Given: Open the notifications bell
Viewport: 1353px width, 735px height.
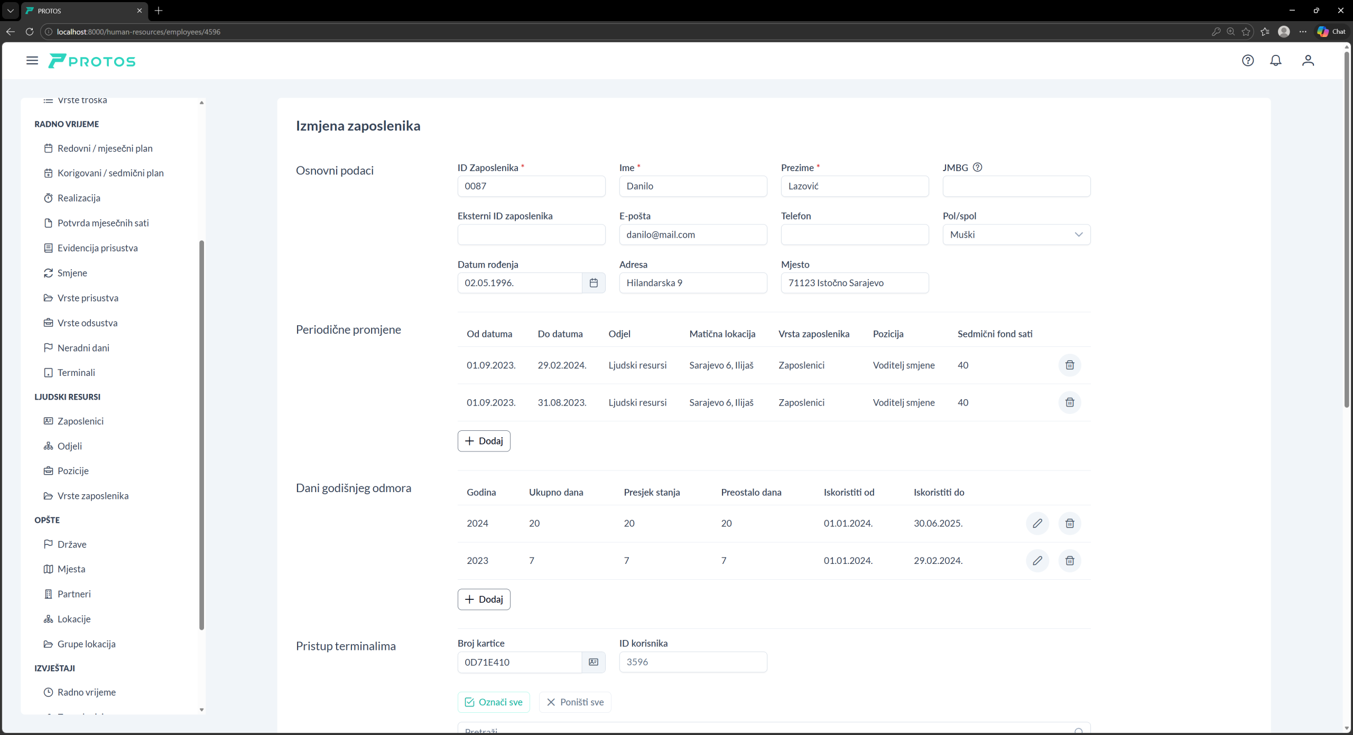Looking at the screenshot, I should pyautogui.click(x=1275, y=61).
